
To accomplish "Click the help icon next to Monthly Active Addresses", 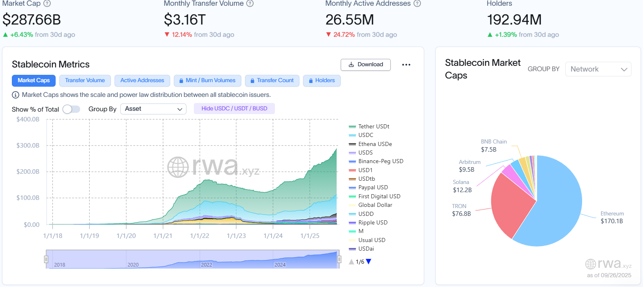I will point(417,4).
